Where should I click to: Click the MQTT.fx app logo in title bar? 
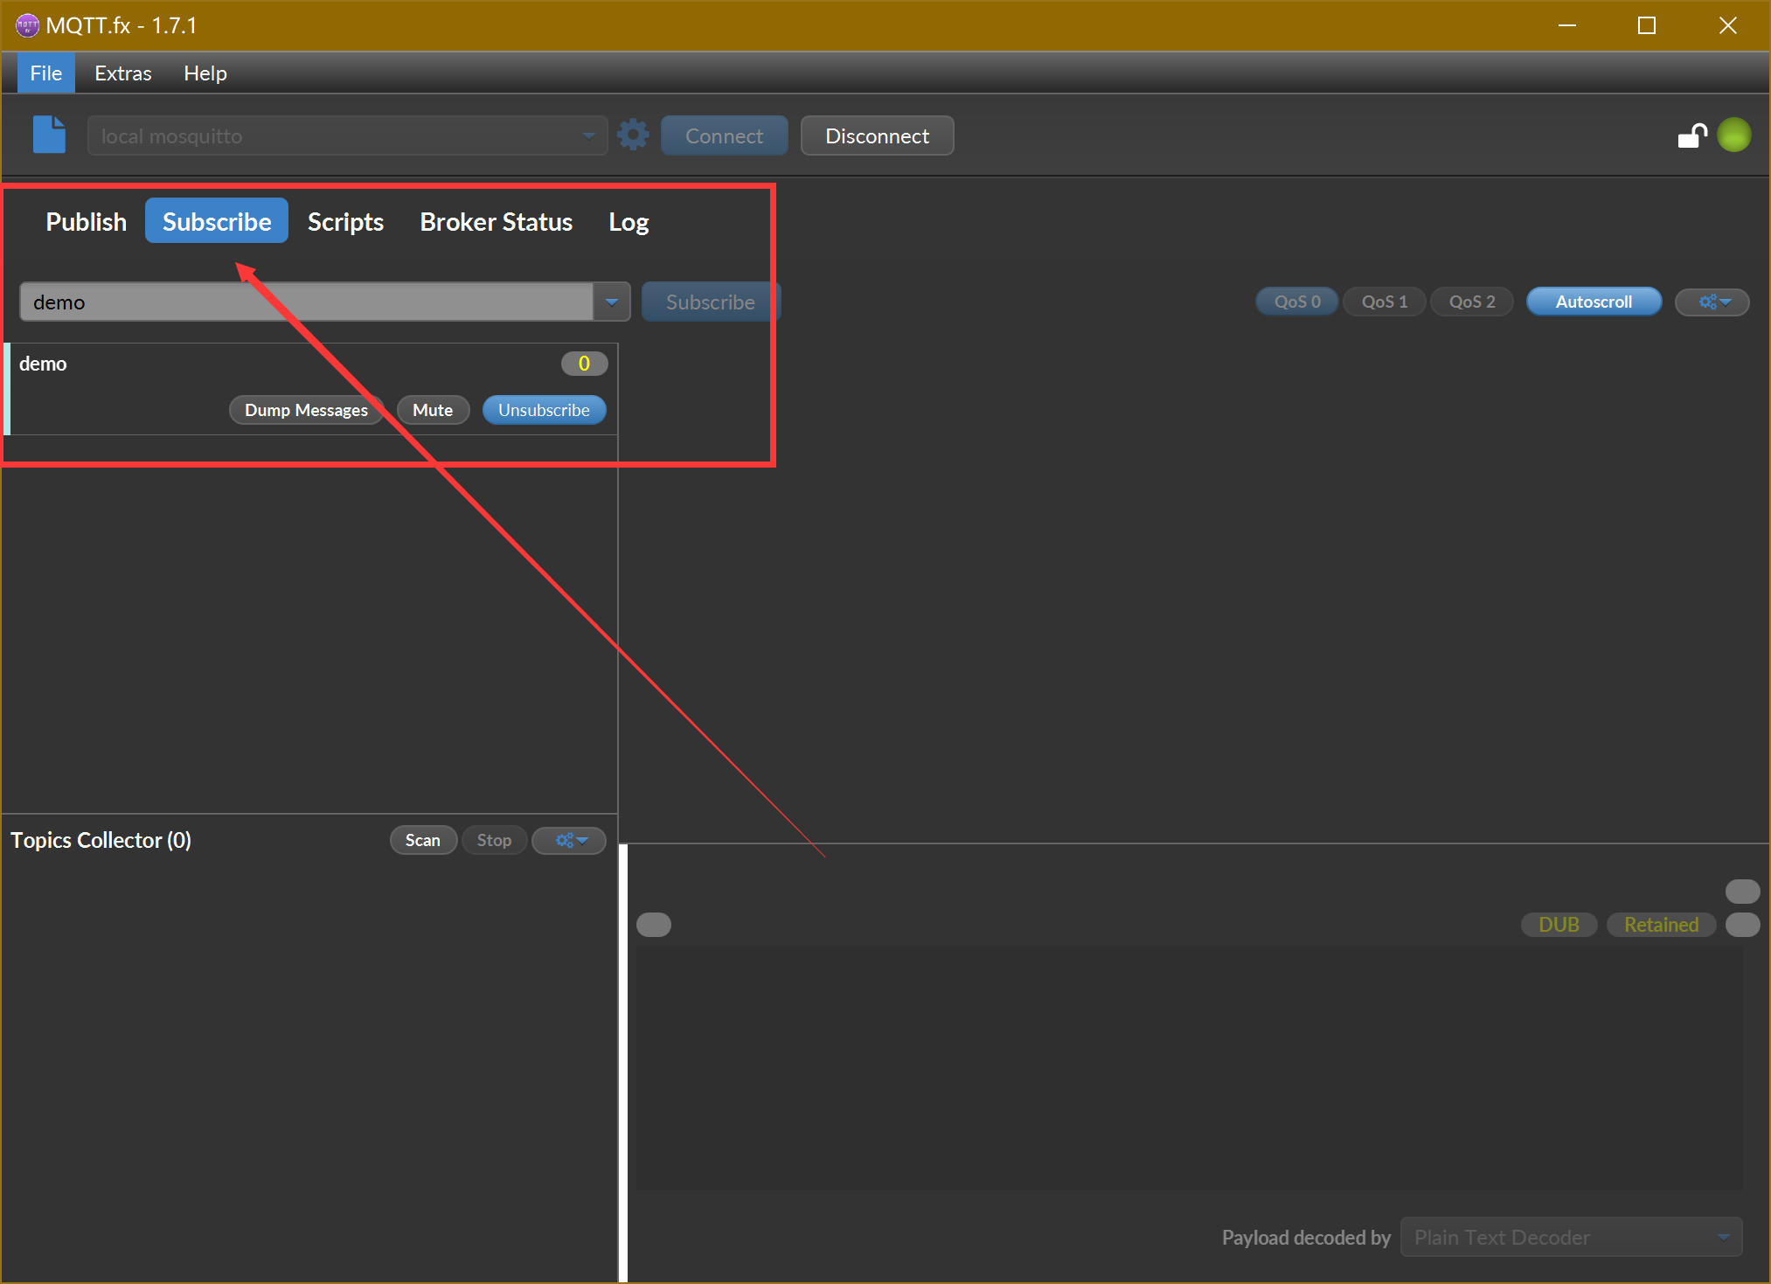(27, 25)
